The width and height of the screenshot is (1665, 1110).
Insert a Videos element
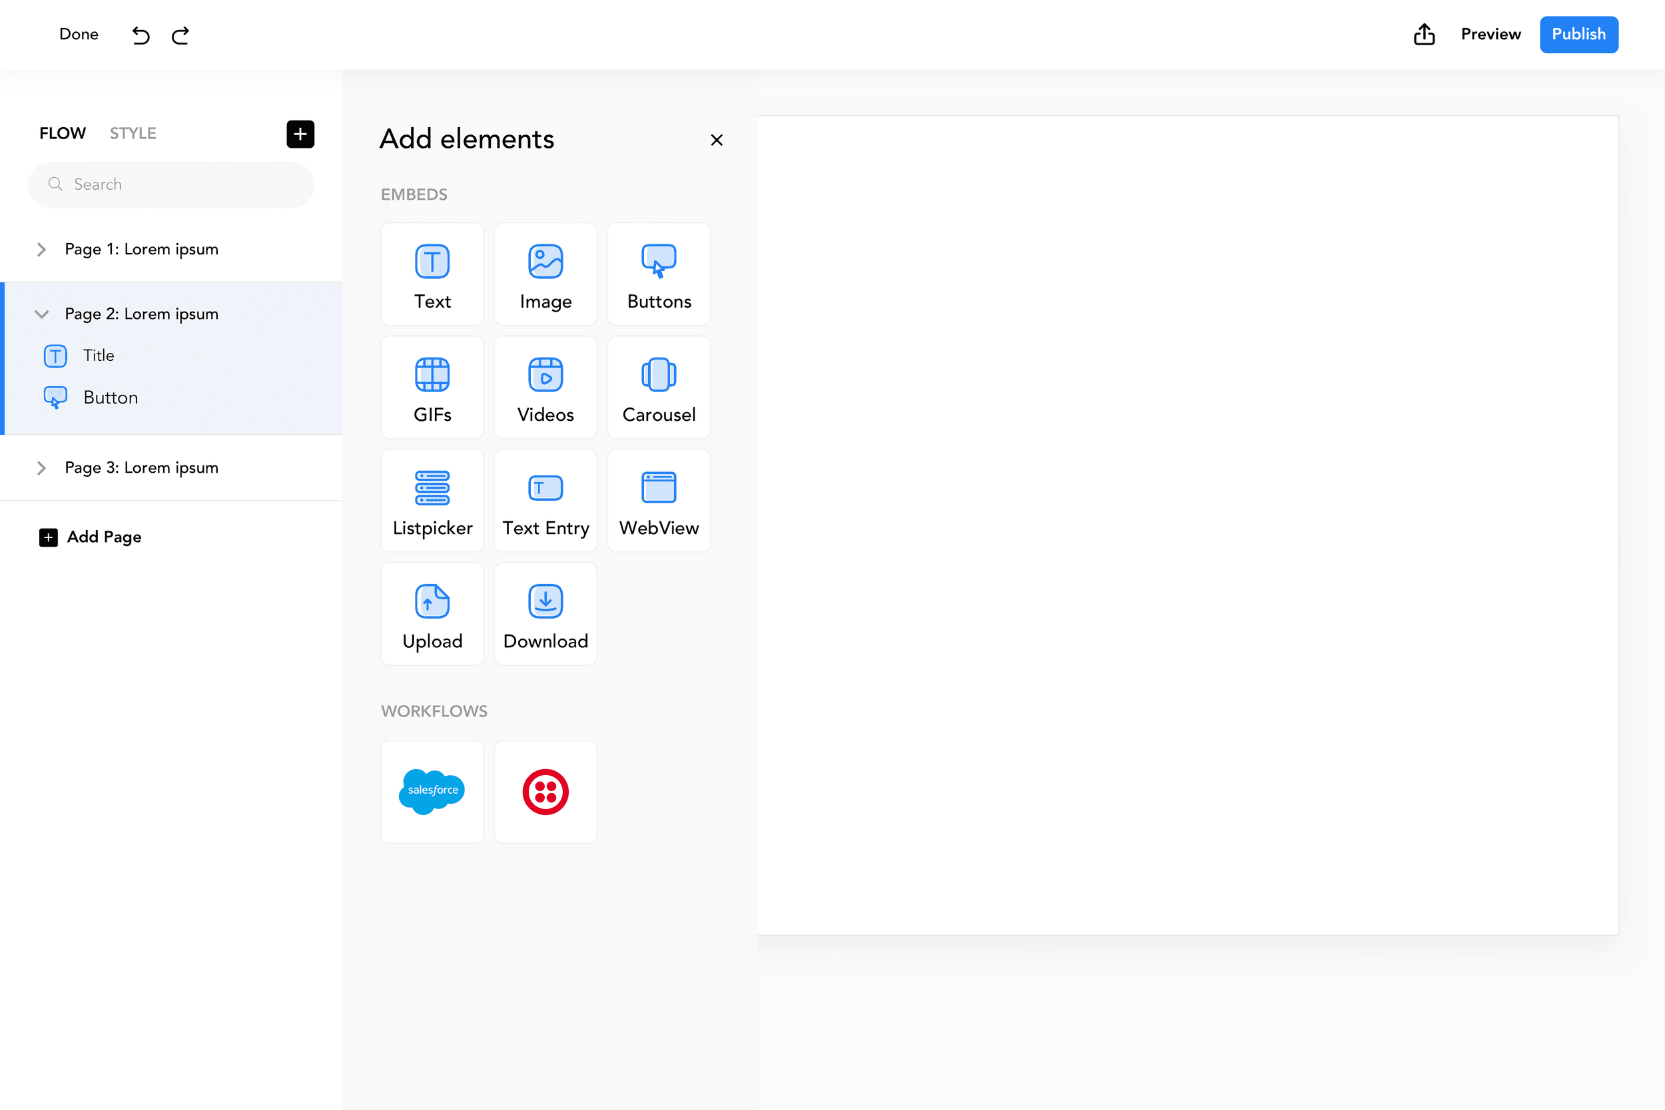coord(545,388)
